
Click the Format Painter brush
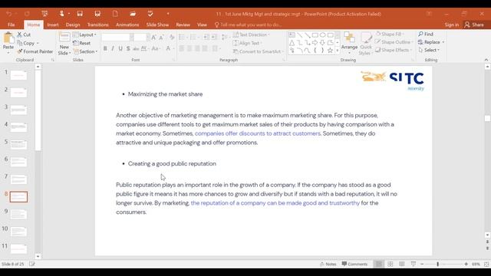click(20, 51)
